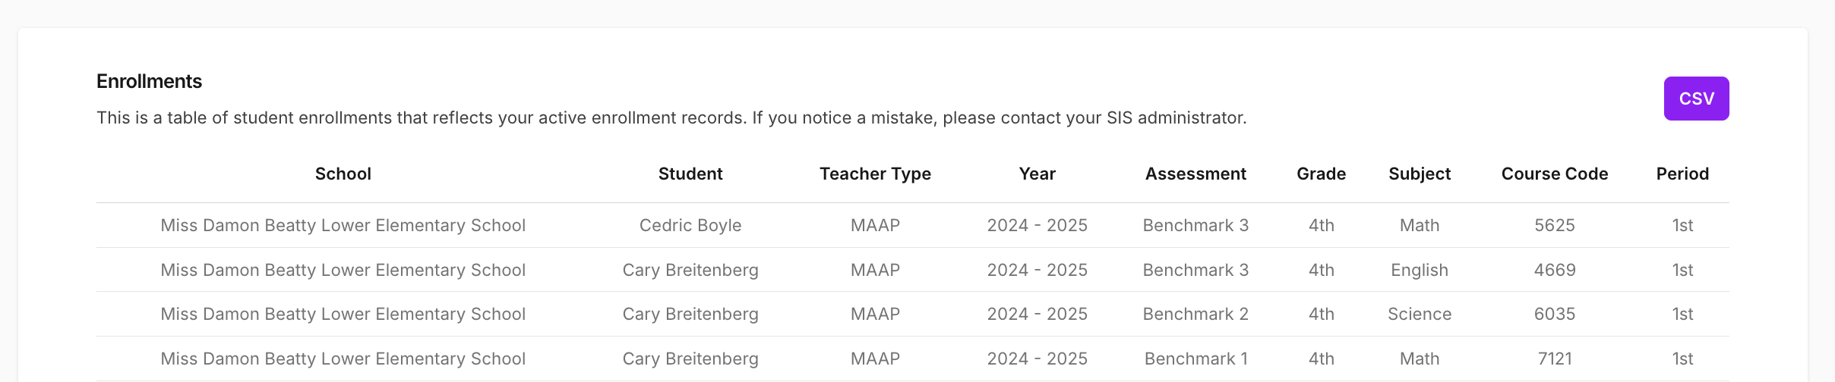Select the Benchmark 1 assessment cell
1835x382 pixels.
1195,359
